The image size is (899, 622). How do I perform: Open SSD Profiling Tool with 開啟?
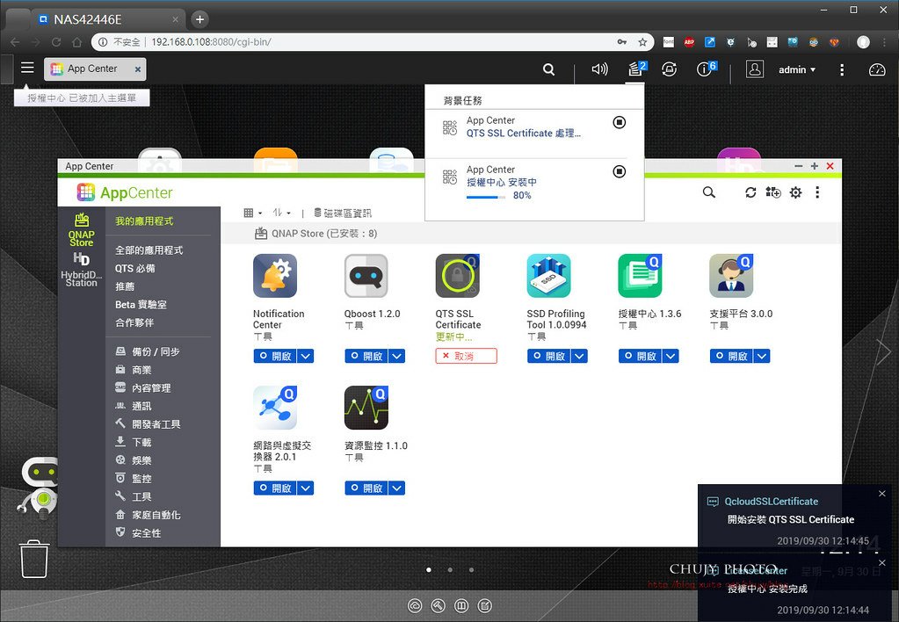click(548, 356)
